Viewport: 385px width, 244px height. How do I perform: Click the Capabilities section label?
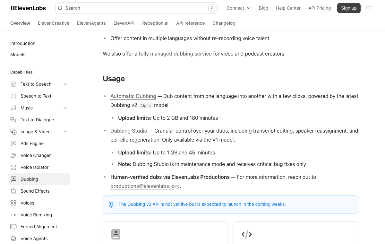click(x=21, y=72)
